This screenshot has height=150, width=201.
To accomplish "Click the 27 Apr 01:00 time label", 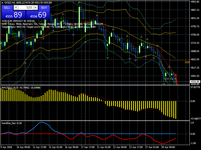I will (152, 147).
